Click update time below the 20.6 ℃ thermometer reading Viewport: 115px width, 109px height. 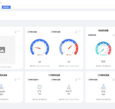pyautogui.click(x=69, y=100)
